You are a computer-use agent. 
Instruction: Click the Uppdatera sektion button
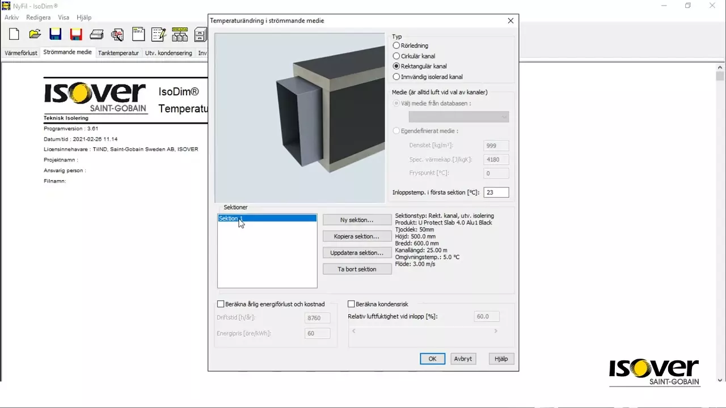(x=357, y=253)
